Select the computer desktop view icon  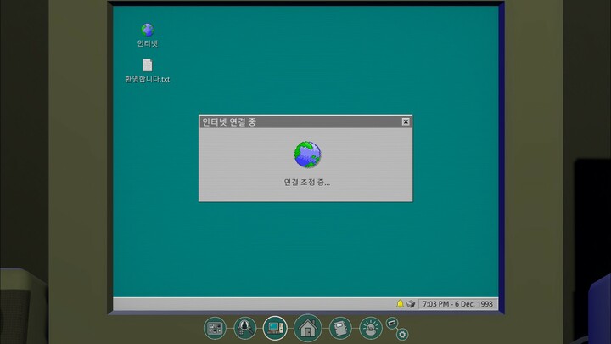[275, 326]
